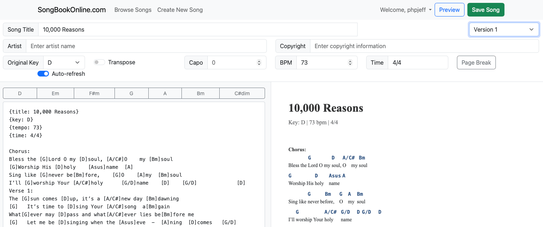Click the Preview button
The height and width of the screenshot is (227, 543).
[x=449, y=10]
